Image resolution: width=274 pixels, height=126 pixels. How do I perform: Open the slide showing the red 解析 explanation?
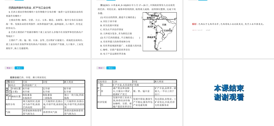pos(229,29)
